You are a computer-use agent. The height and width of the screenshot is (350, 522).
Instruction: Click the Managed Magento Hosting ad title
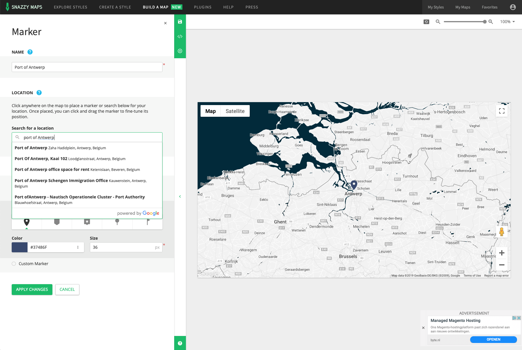pyautogui.click(x=456, y=320)
